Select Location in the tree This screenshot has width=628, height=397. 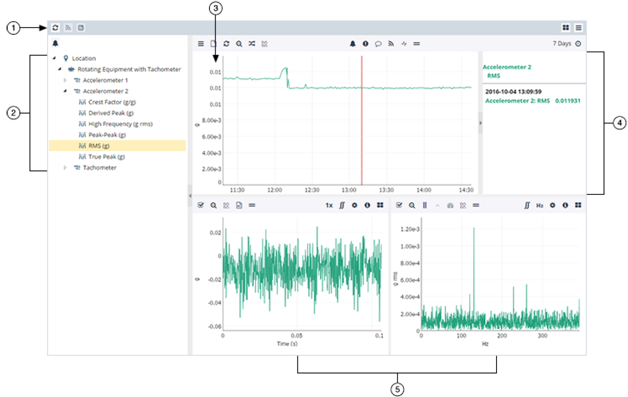pyautogui.click(x=84, y=58)
